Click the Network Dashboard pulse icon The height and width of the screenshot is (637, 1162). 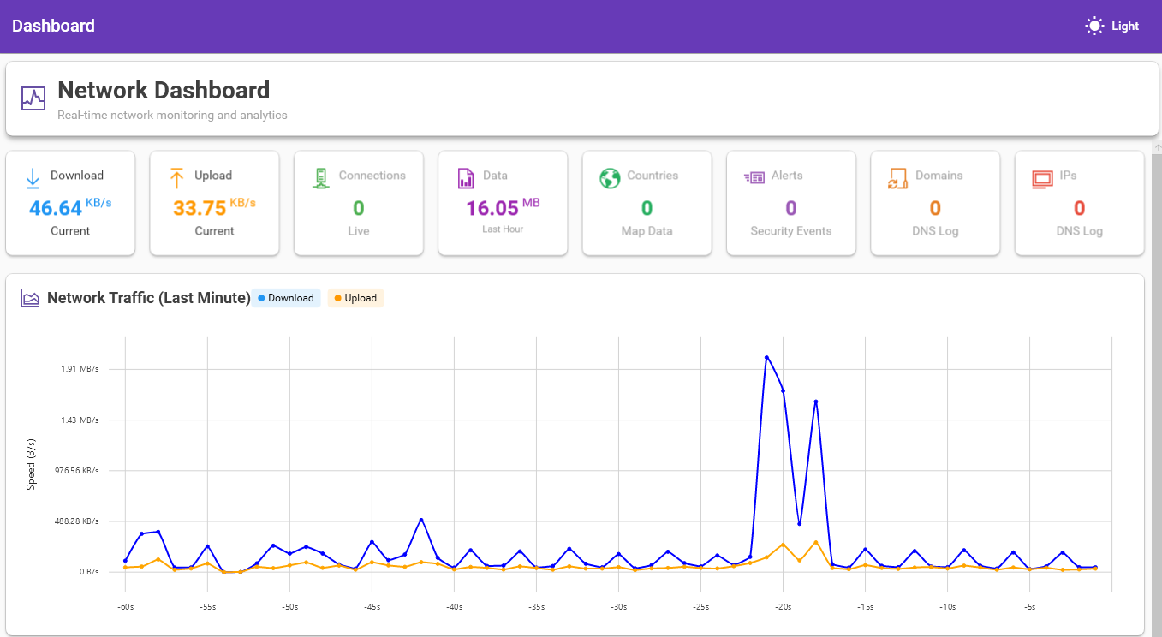point(33,98)
